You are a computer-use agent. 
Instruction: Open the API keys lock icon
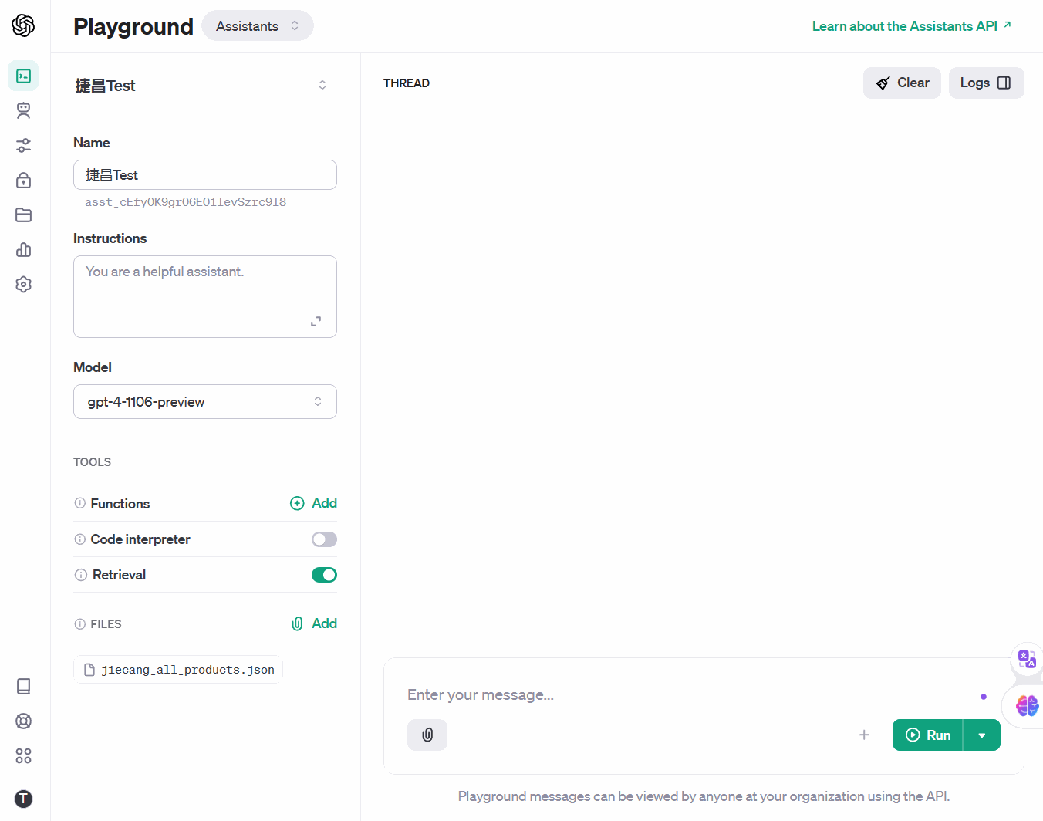pyautogui.click(x=23, y=180)
